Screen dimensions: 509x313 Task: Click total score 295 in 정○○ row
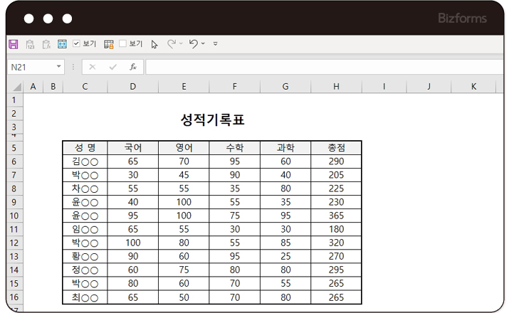click(336, 270)
